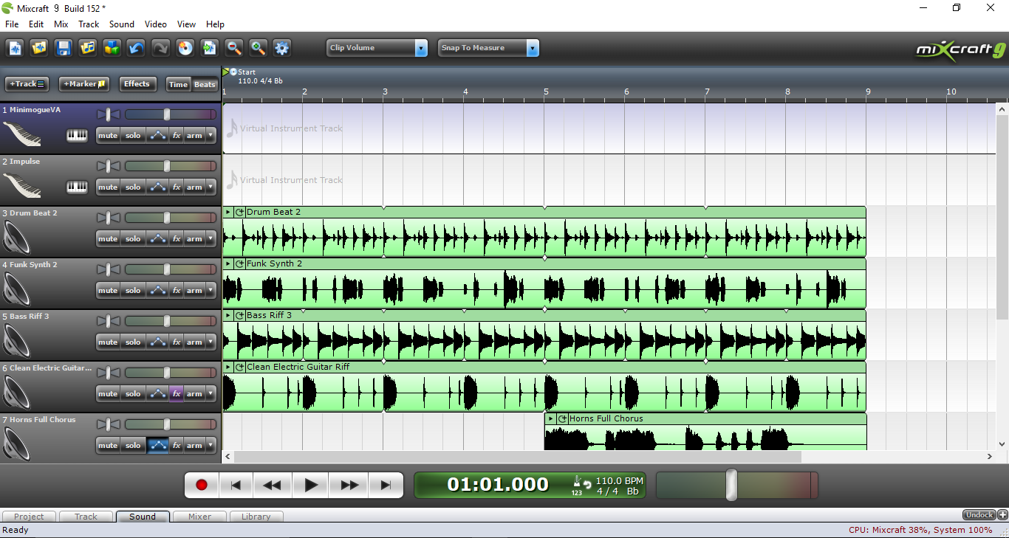This screenshot has width=1009, height=538.
Task: Arm the Drum Beat 2 track for recording
Action: (x=194, y=238)
